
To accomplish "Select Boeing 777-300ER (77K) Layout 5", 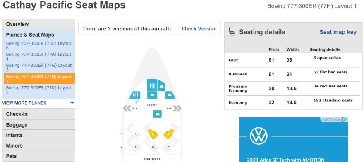I will coord(38,90).
